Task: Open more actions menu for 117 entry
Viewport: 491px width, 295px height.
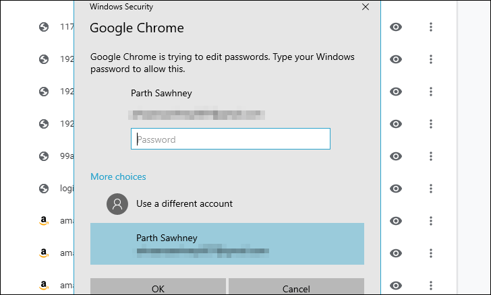Action: coord(431,27)
